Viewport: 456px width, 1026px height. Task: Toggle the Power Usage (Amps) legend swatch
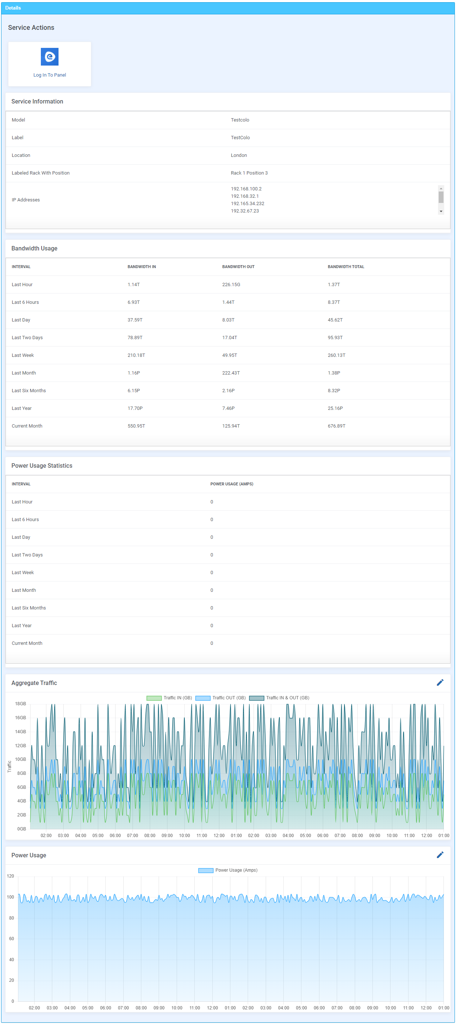pos(206,870)
